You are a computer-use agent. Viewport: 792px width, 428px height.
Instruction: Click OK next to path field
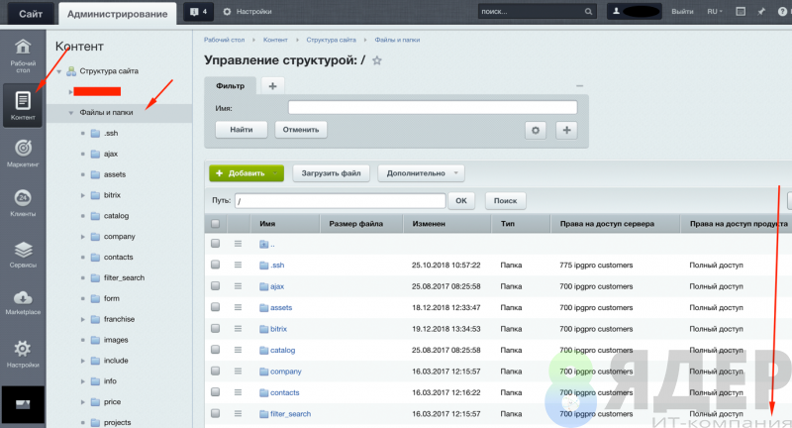tap(461, 200)
